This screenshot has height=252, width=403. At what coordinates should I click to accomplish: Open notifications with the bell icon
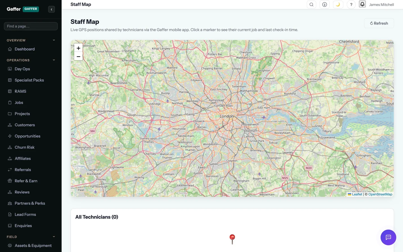click(x=362, y=4)
